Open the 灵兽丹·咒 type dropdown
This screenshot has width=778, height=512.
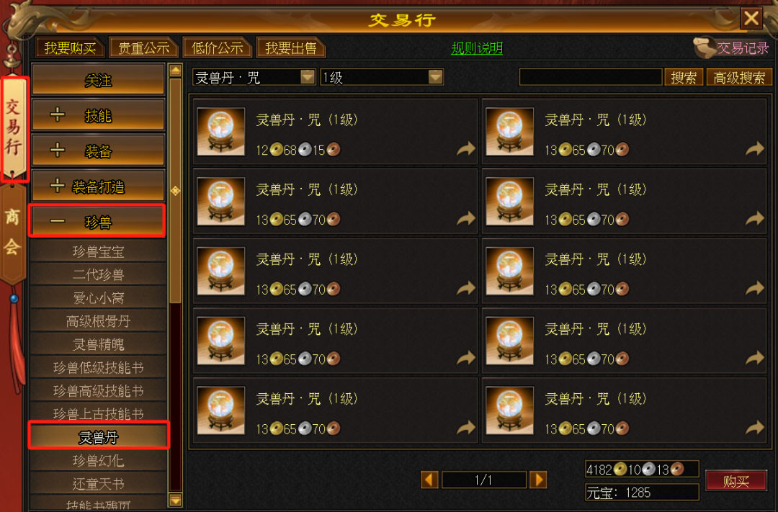pyautogui.click(x=307, y=77)
